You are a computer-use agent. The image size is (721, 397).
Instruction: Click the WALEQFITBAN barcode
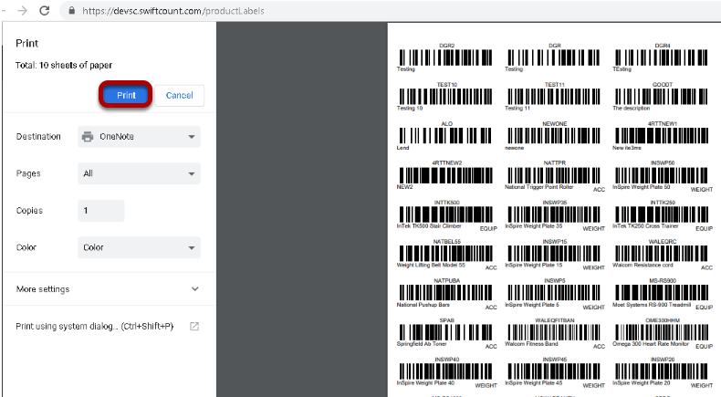coord(554,332)
